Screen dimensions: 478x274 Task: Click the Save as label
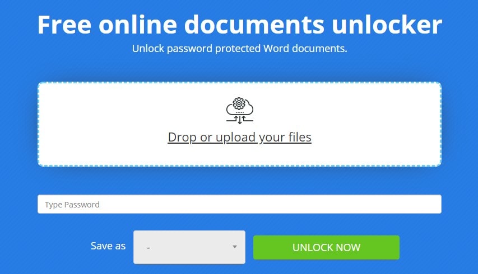point(108,245)
